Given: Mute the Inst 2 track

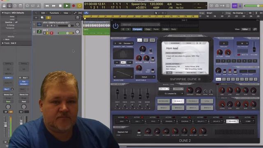Looking at the screenshot, I should click(44, 33).
